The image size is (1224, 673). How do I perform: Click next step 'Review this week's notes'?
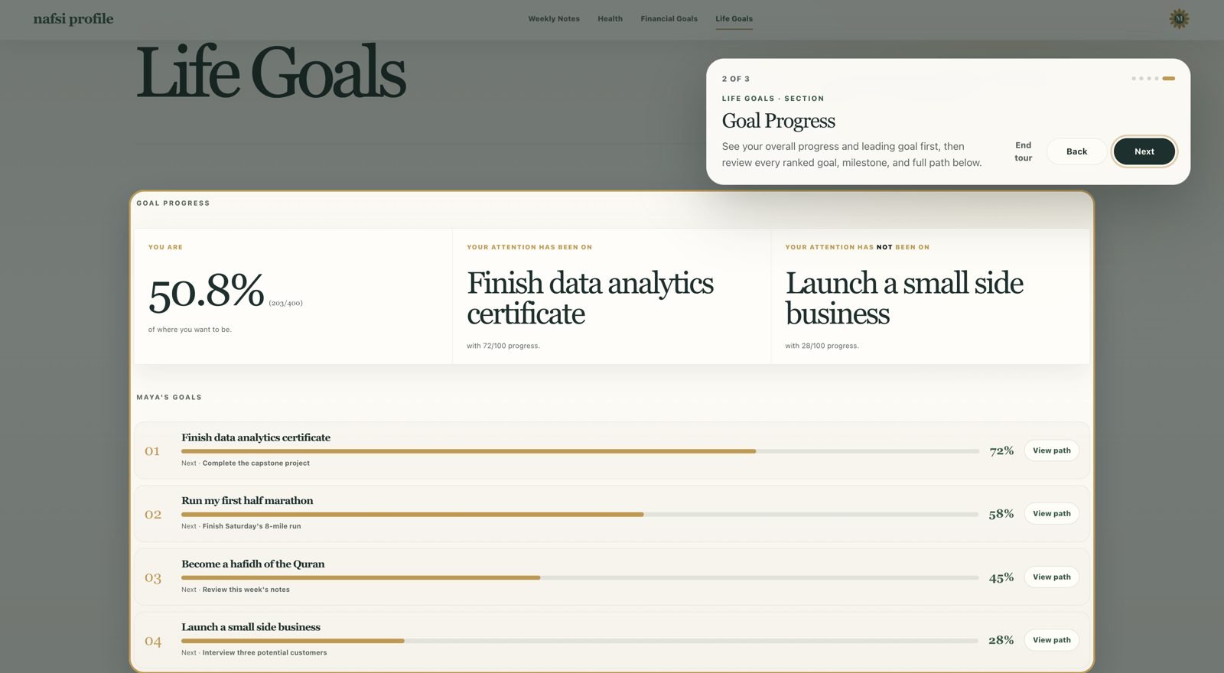[x=246, y=590]
